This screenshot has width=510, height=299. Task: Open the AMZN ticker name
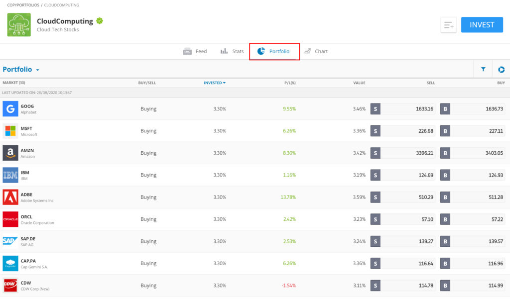click(x=27, y=150)
